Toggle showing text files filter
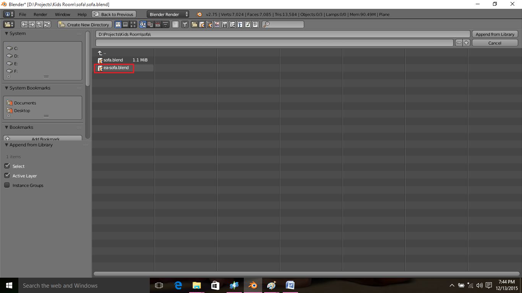 tap(255, 24)
